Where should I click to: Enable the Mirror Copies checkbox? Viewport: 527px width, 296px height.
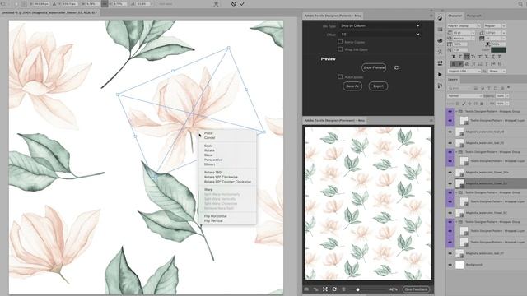tap(340, 42)
